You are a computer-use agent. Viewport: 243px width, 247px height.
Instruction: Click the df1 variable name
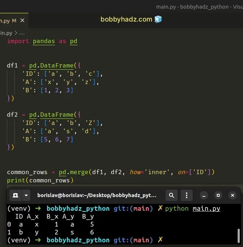coord(12,65)
